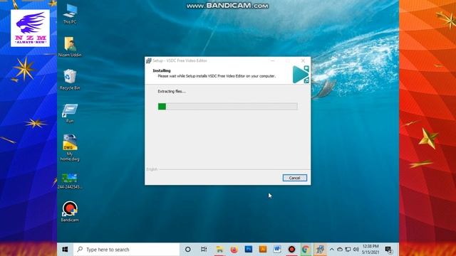Select the Run shortcut on the desktop
The image size is (456, 256).
coord(70,114)
